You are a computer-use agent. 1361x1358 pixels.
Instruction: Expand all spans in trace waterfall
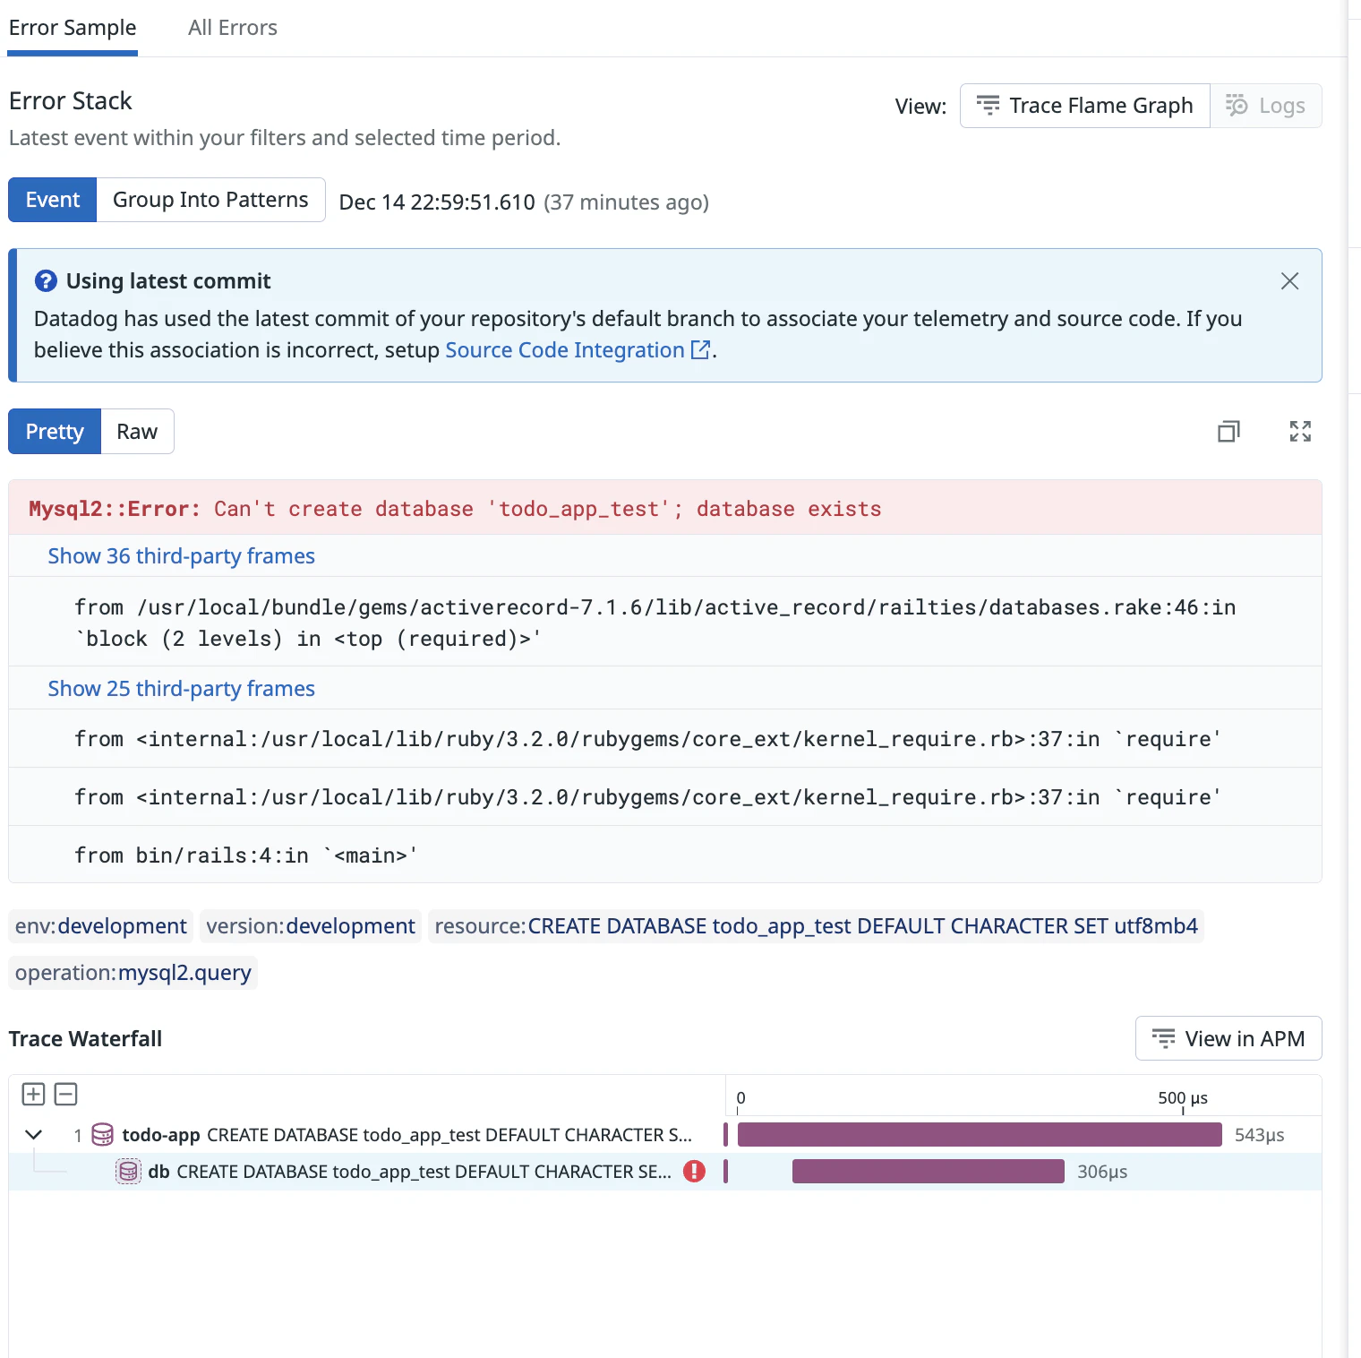[33, 1094]
